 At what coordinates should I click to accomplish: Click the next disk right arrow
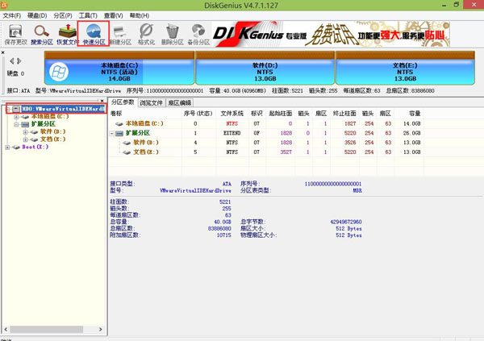pyautogui.click(x=19, y=61)
